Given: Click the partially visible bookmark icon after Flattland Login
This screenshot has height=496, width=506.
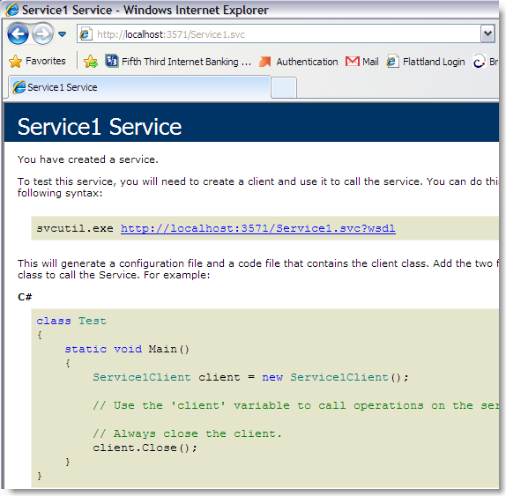Looking at the screenshot, I should click(479, 62).
